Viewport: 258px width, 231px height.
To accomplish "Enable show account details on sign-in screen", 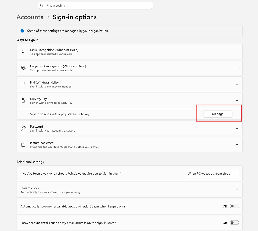I will coord(234,223).
